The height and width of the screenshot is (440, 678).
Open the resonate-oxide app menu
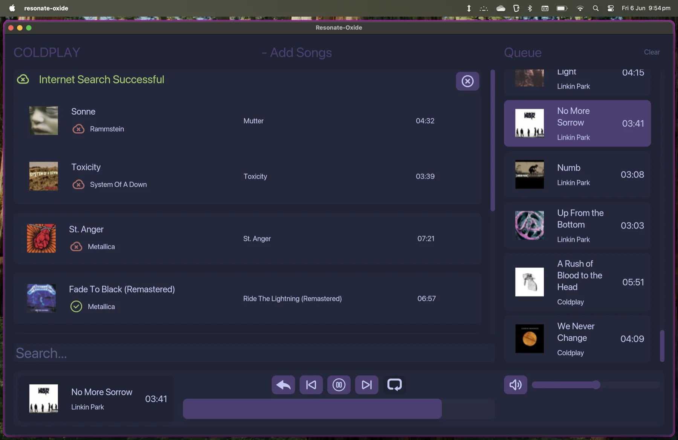click(46, 8)
